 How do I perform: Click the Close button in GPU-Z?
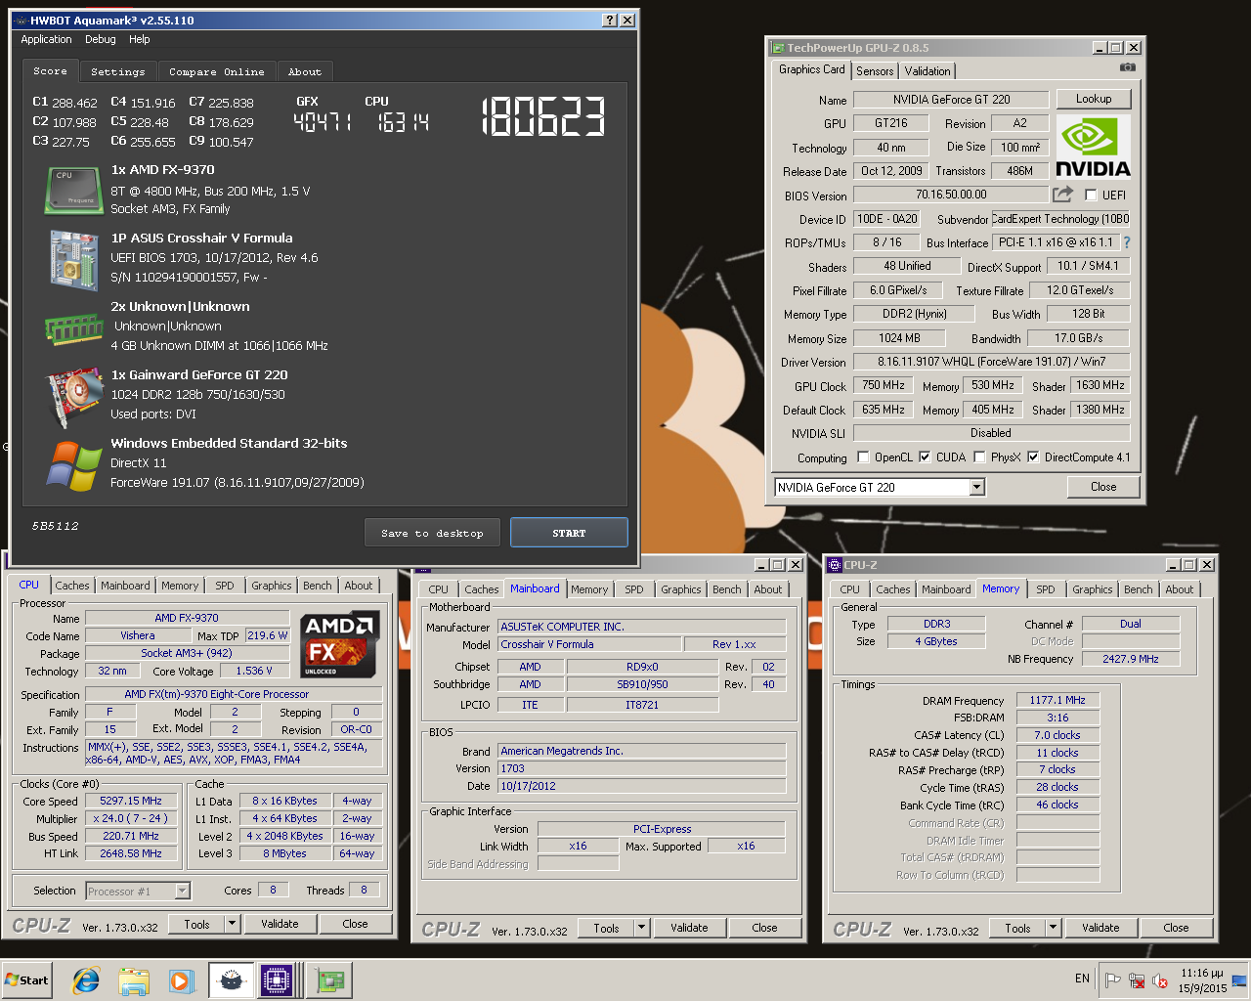pyautogui.click(x=1102, y=487)
